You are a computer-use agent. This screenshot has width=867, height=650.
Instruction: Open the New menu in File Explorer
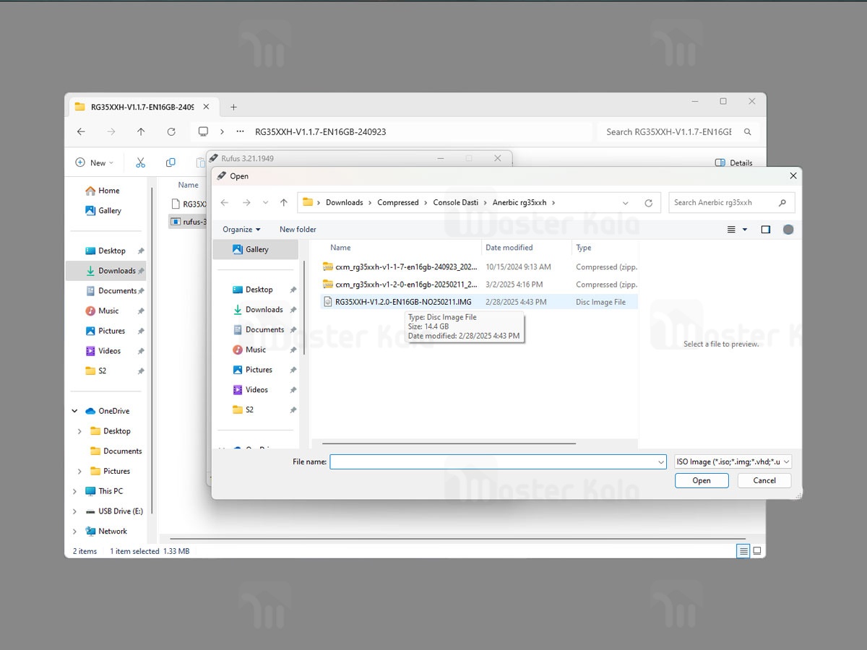pos(95,163)
